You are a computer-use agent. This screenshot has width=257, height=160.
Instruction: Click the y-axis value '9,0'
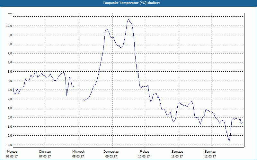pos(10,35)
